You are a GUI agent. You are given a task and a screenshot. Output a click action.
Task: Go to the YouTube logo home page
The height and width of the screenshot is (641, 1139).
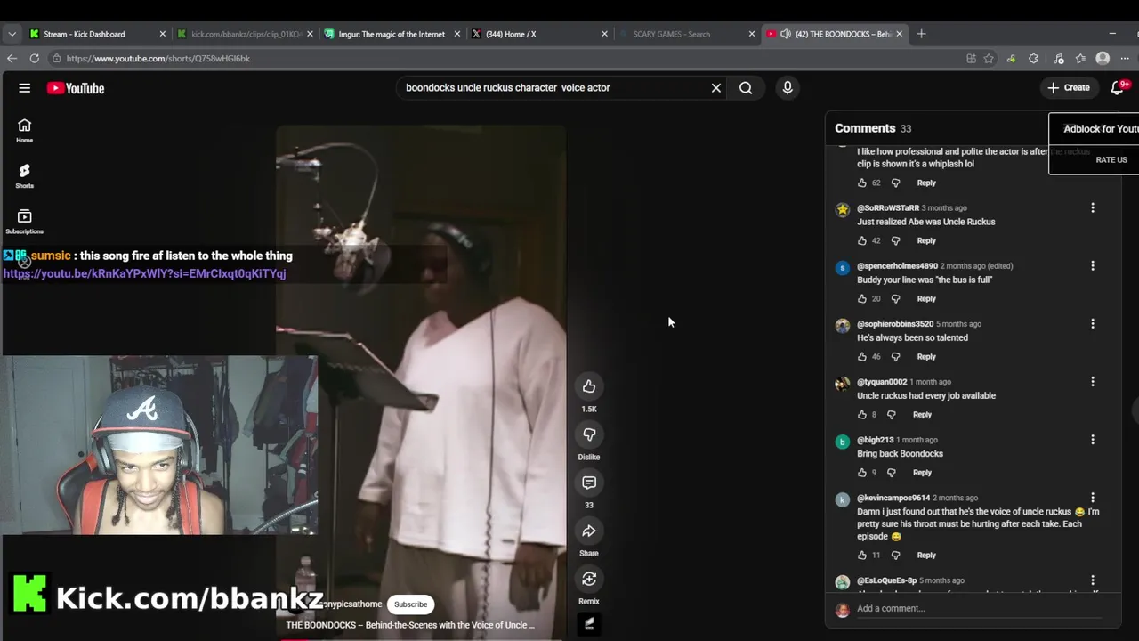pos(76,88)
